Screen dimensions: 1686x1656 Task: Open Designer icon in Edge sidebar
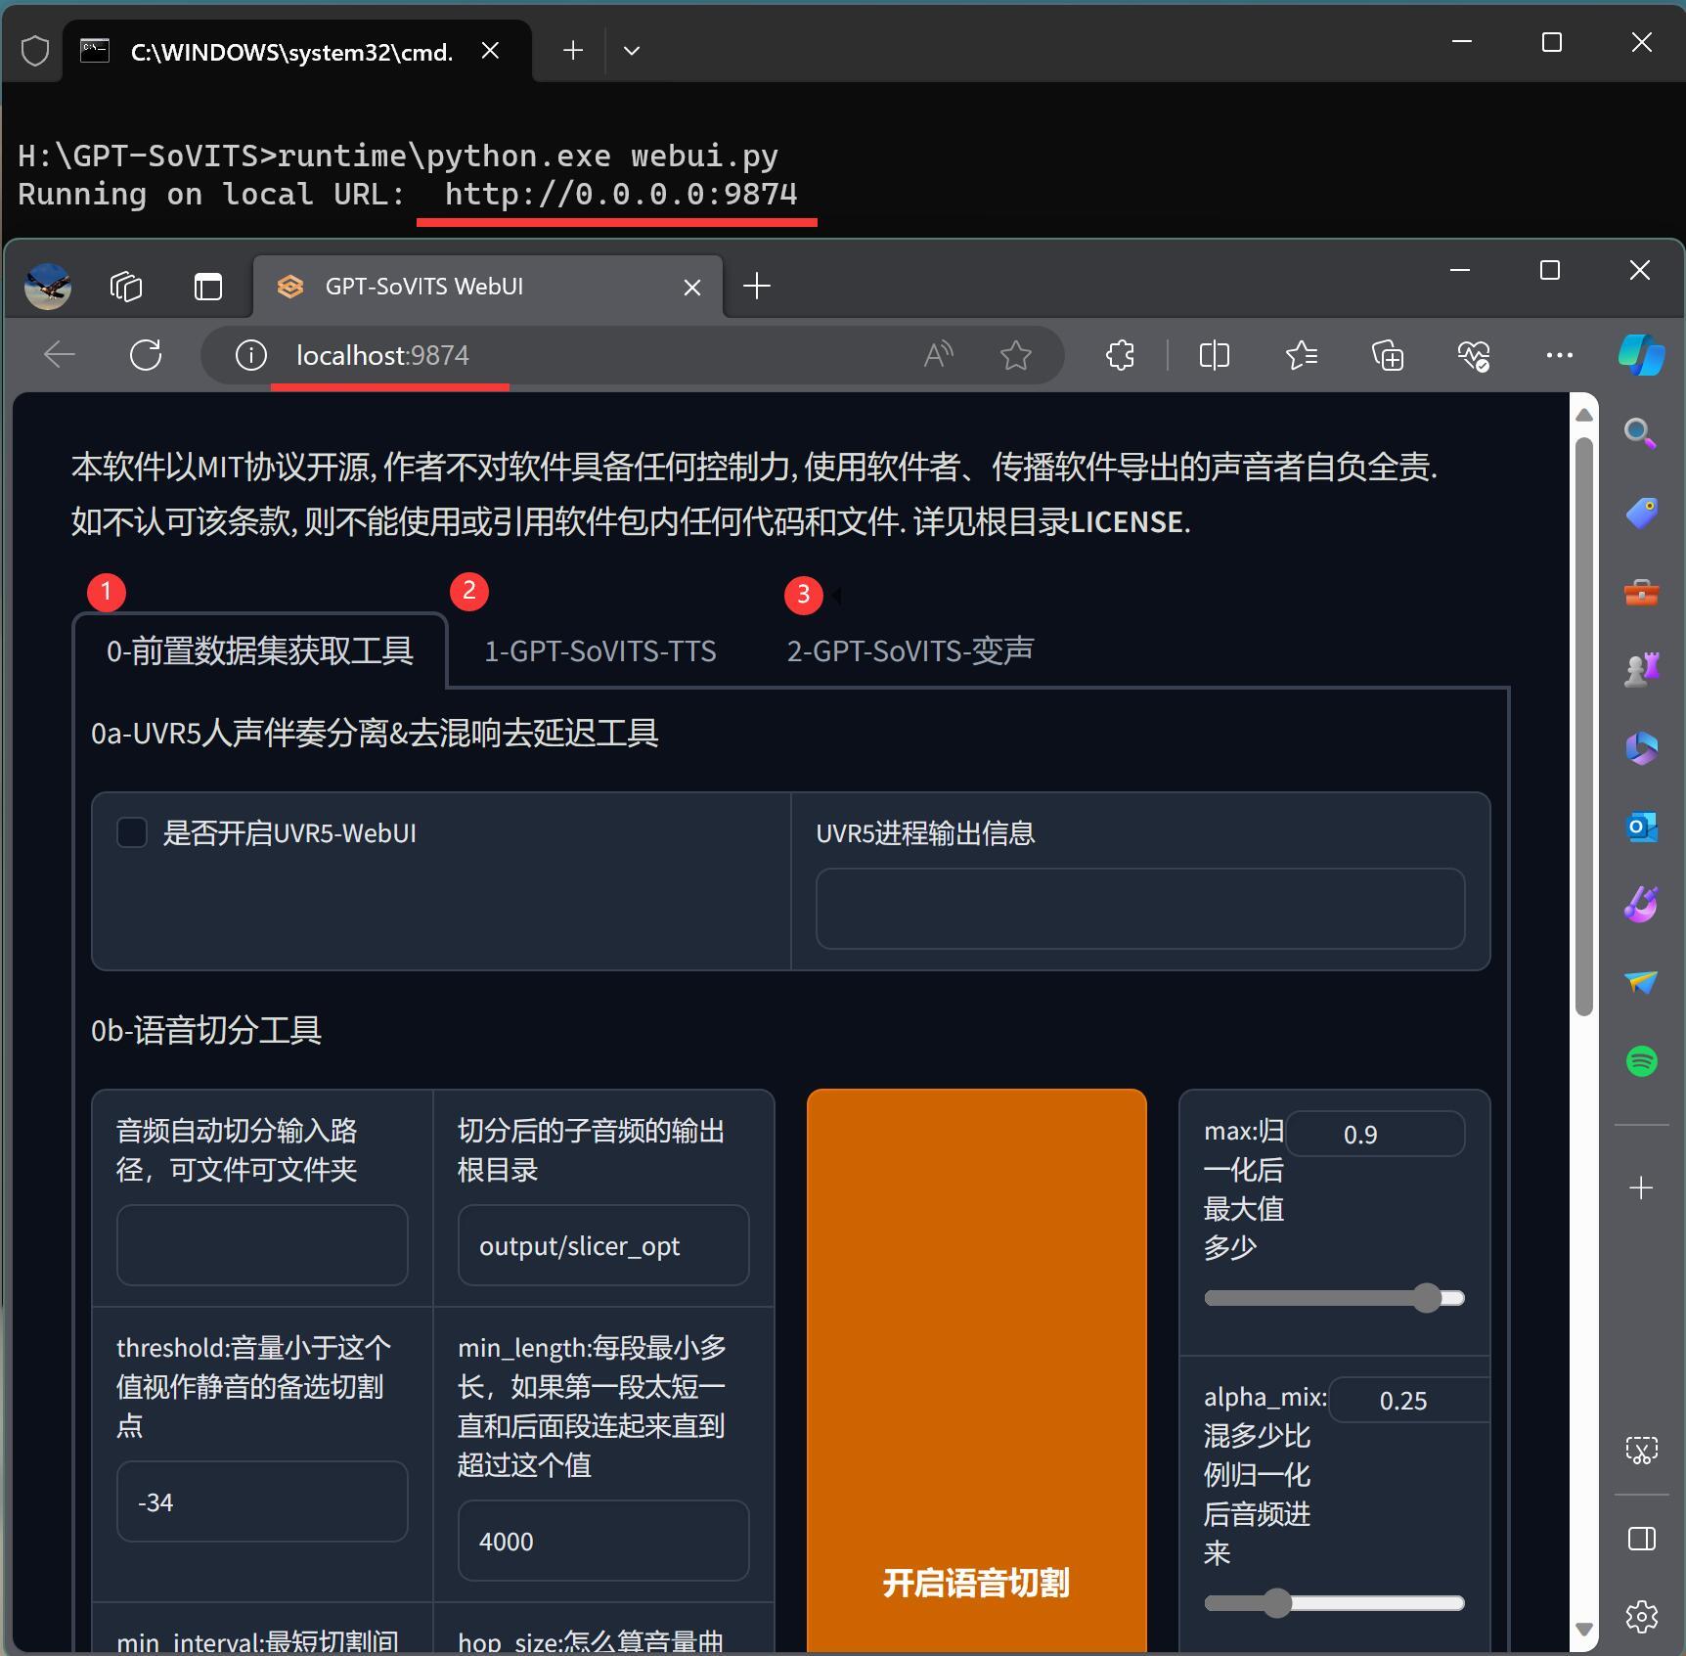coord(1641,905)
